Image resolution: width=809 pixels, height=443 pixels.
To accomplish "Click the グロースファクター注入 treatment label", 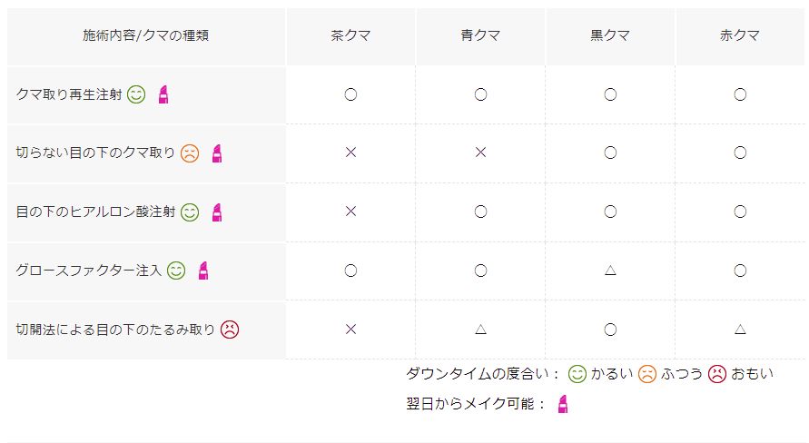I will click(89, 271).
